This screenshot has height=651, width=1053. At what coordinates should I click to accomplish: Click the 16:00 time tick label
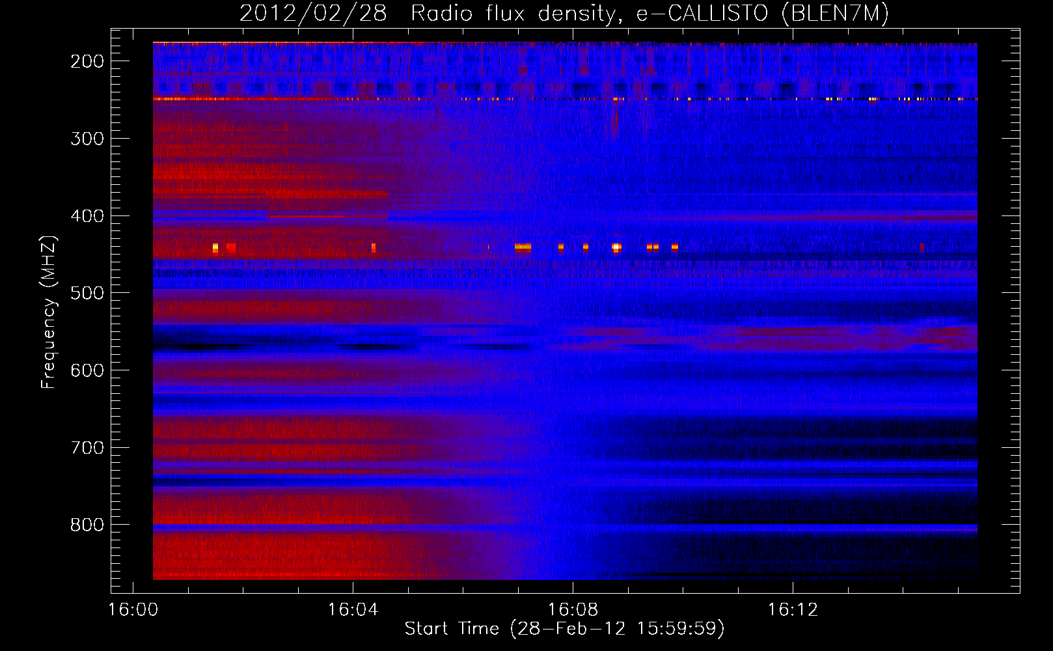pos(133,610)
